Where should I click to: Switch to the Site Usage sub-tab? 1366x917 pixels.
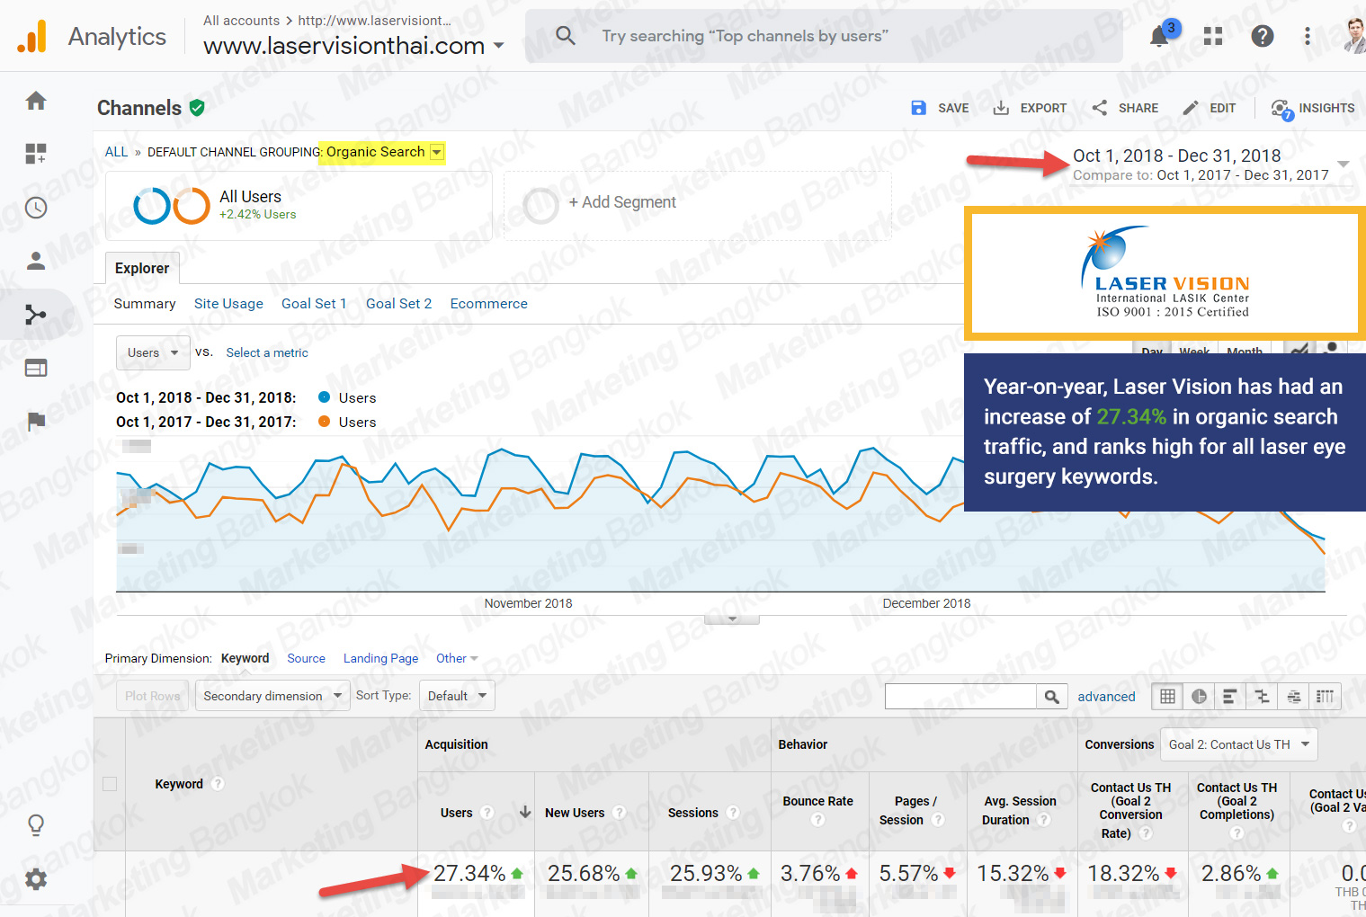(x=228, y=304)
